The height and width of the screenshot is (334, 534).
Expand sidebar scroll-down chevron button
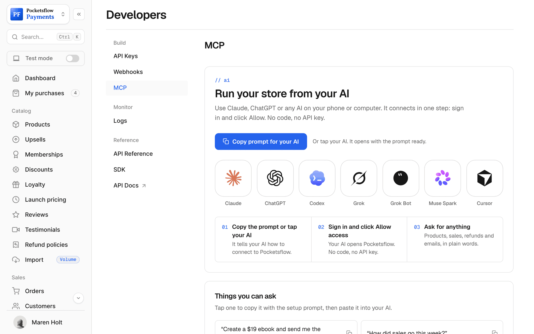pos(78,298)
